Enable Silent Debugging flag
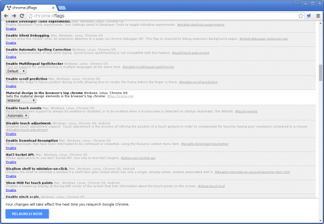This screenshot has height=224, width=324. coord(11,43)
